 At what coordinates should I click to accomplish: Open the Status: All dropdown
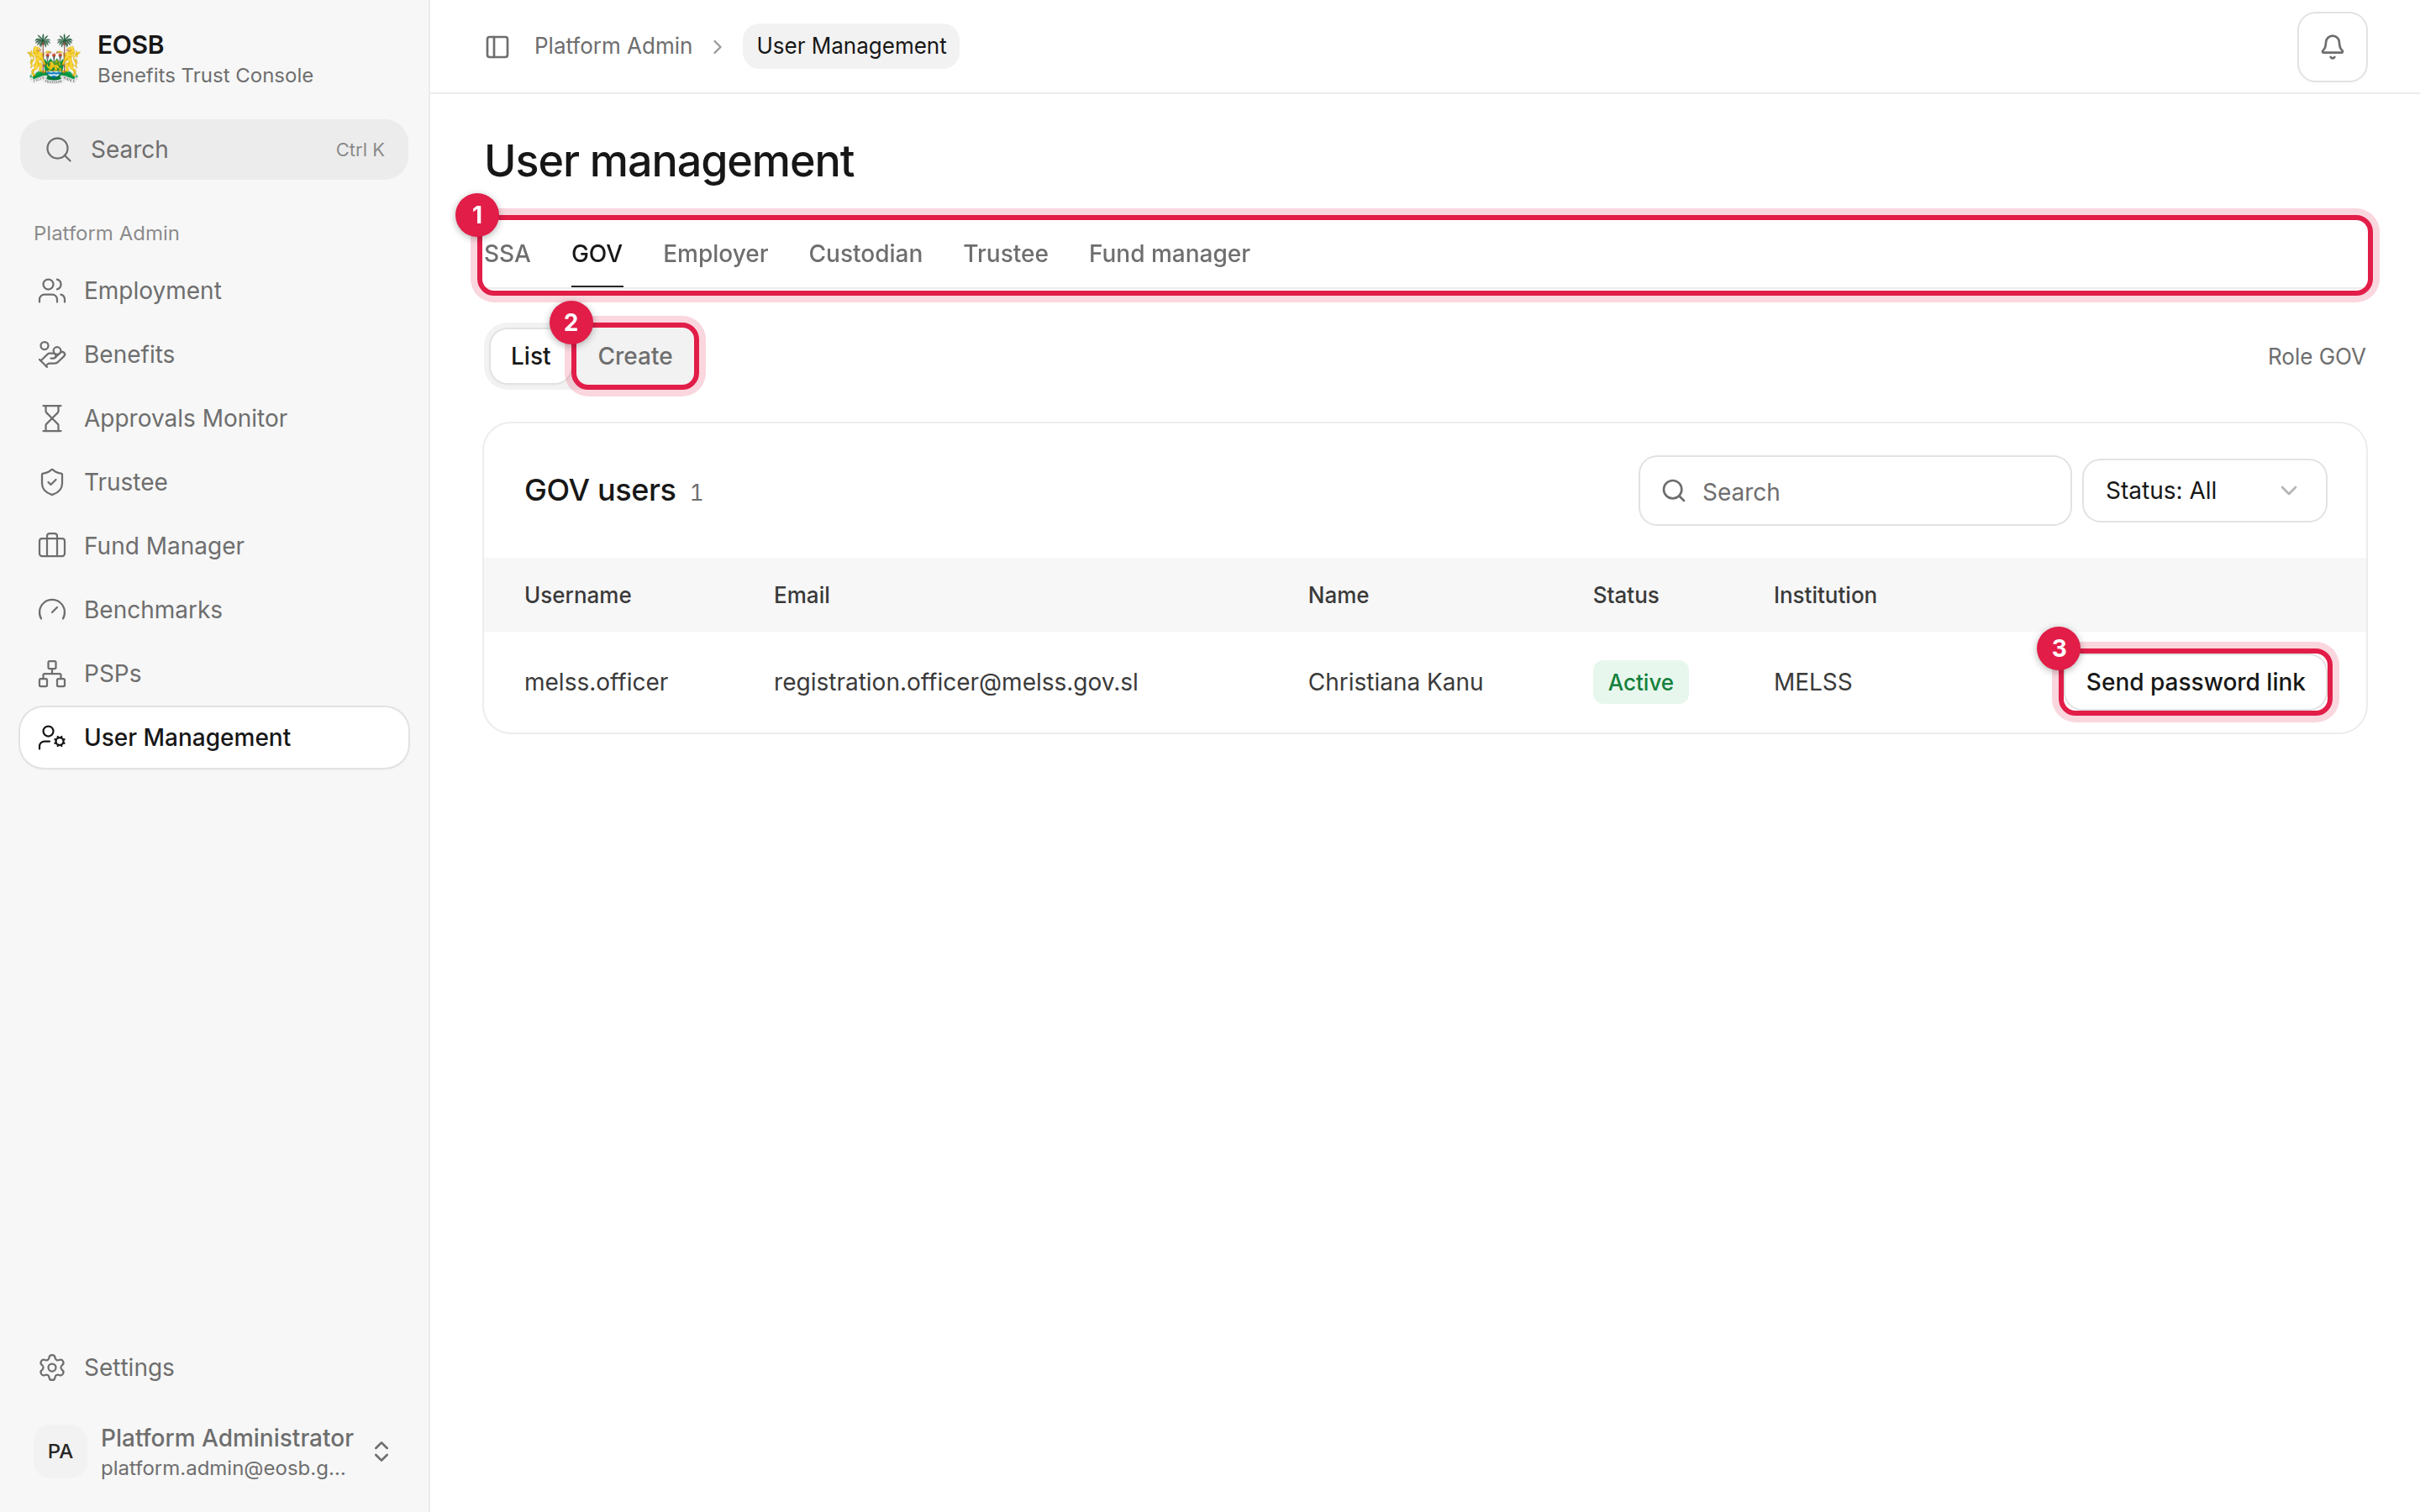tap(2204, 491)
